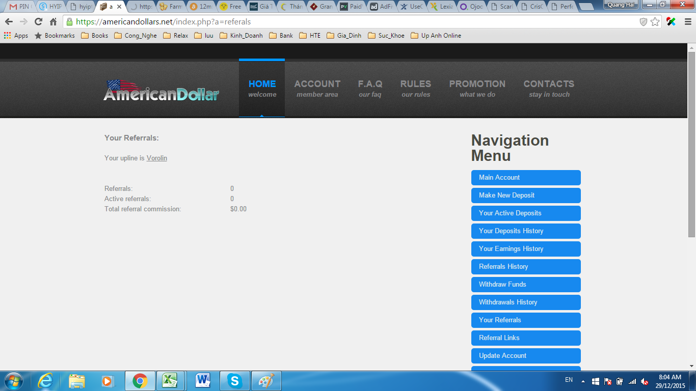Image resolution: width=696 pixels, height=391 pixels.
Task: Click the page vertical scrollbar thumb
Action: (x=691, y=144)
